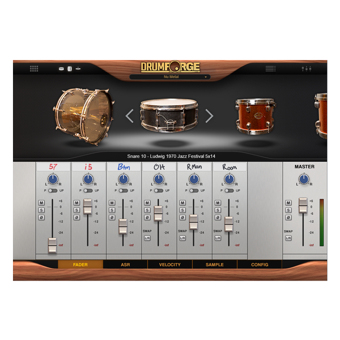Select the red tom drum thumbnail
The height and width of the screenshot is (340, 340).
click(255, 116)
